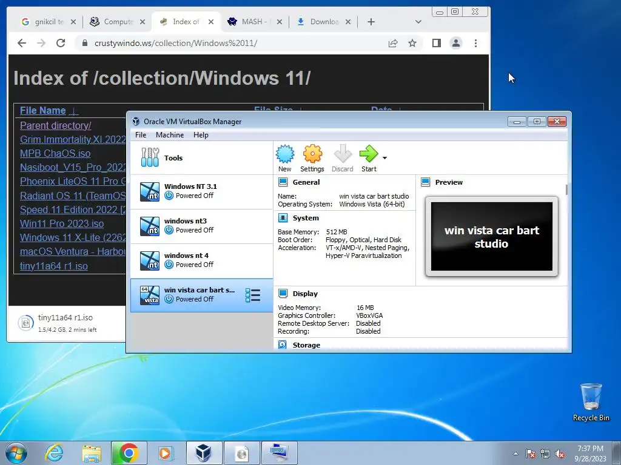
Task: Click the share page icon in Chrome
Action: tap(393, 43)
